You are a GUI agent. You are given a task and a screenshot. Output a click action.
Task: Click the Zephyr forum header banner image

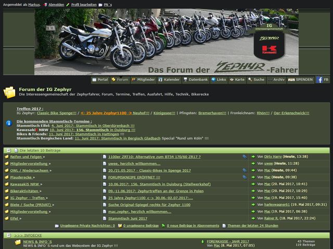coord(166,41)
